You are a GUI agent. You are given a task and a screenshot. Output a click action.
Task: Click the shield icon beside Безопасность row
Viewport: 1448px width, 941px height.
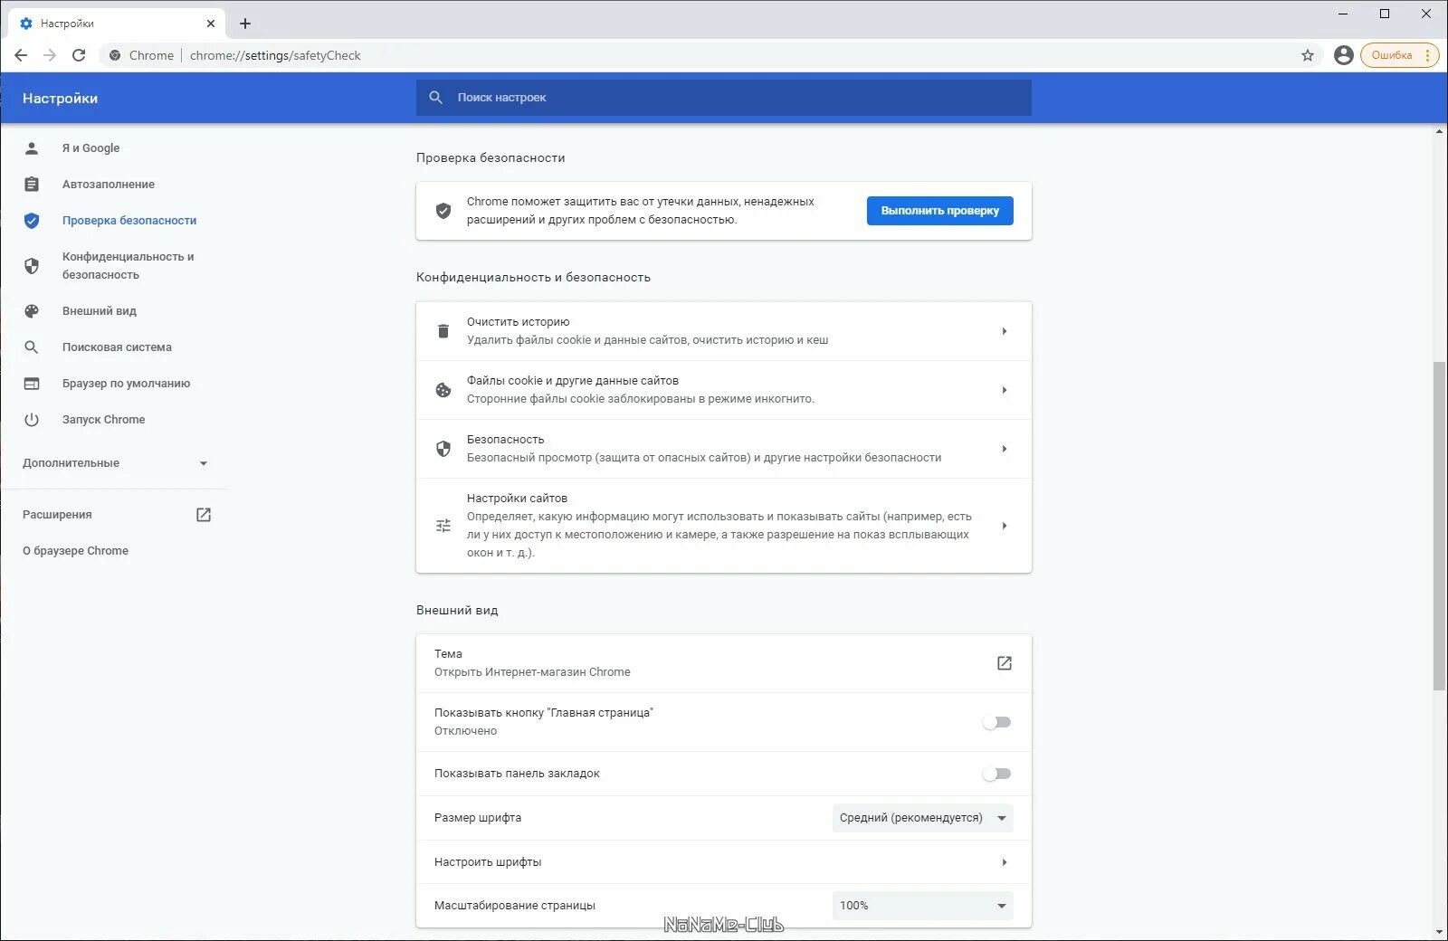click(443, 449)
